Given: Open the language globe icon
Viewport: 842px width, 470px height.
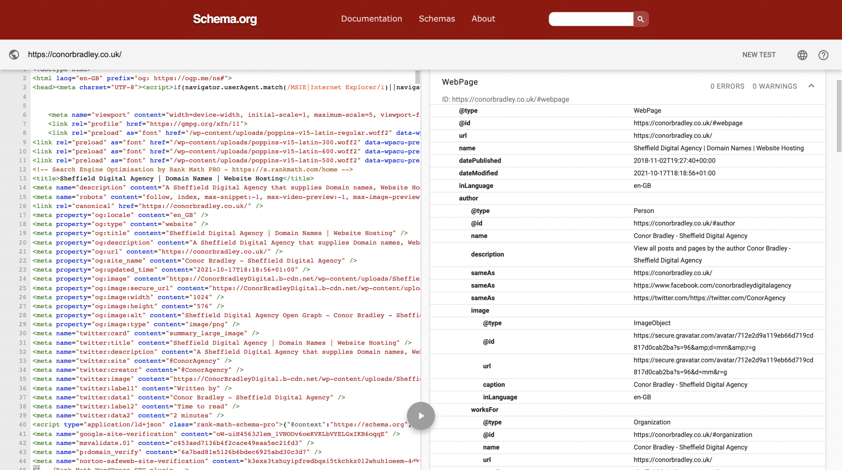Looking at the screenshot, I should pos(802,55).
